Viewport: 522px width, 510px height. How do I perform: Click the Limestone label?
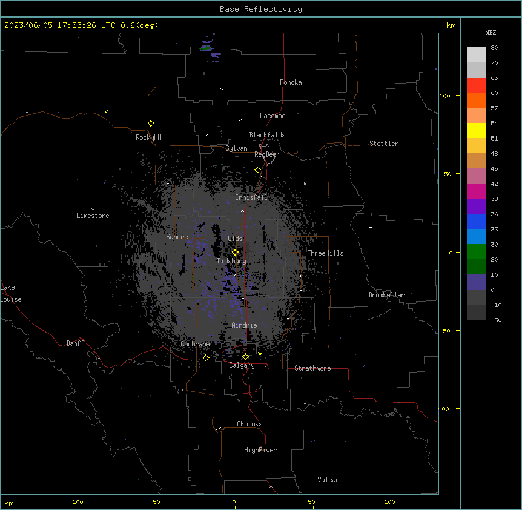pos(93,216)
